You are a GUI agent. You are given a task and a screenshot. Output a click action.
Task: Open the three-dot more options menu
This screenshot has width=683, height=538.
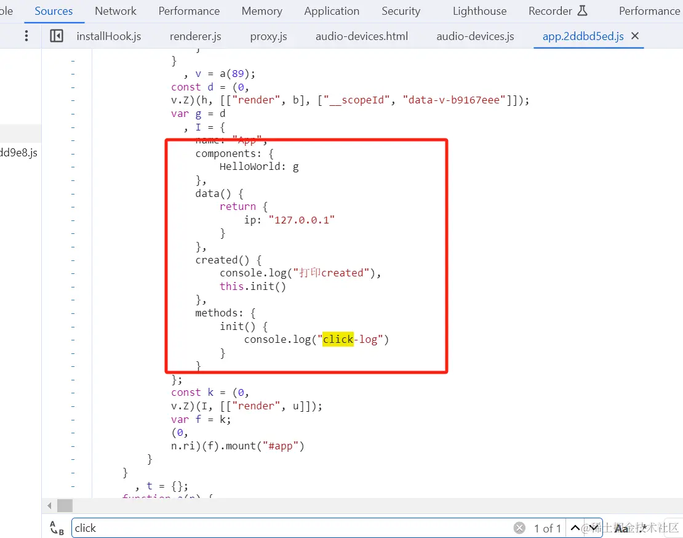pos(26,36)
